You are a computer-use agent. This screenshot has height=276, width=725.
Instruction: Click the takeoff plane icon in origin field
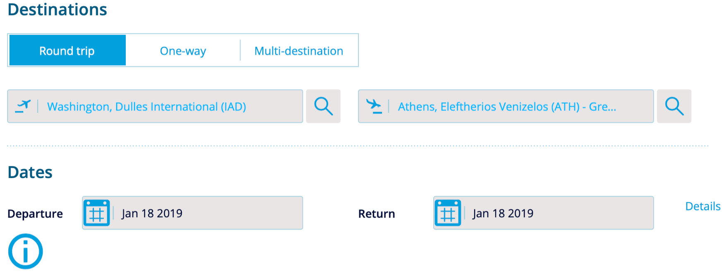pos(23,106)
